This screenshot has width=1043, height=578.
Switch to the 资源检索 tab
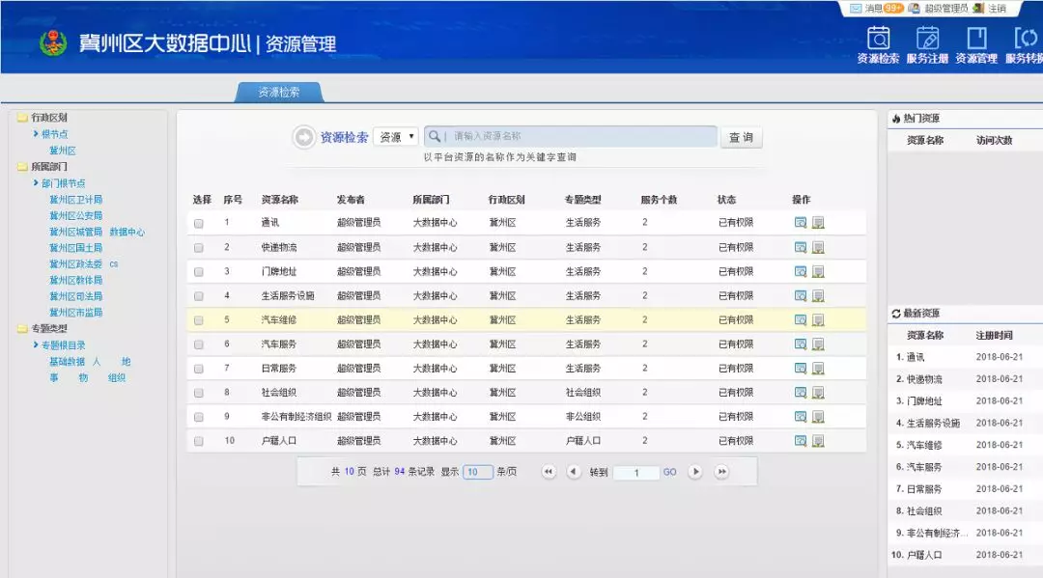tap(281, 93)
